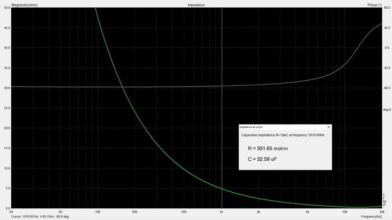Close the Impedance at cursor dialog

tap(328, 127)
